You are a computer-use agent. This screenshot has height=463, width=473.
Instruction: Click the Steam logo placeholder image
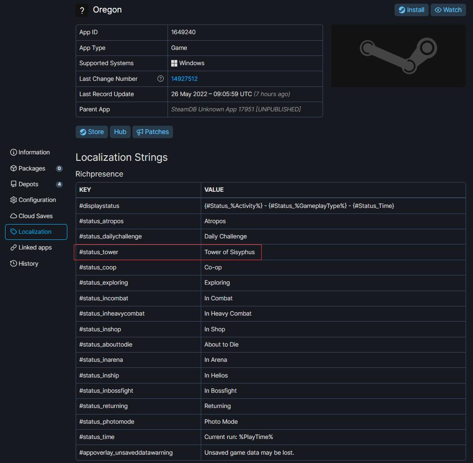click(x=398, y=56)
